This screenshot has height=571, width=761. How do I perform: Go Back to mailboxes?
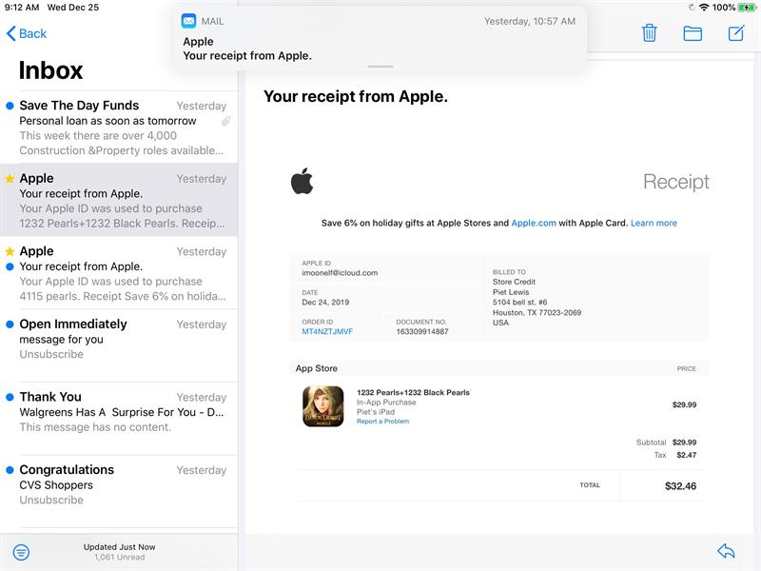(x=27, y=33)
